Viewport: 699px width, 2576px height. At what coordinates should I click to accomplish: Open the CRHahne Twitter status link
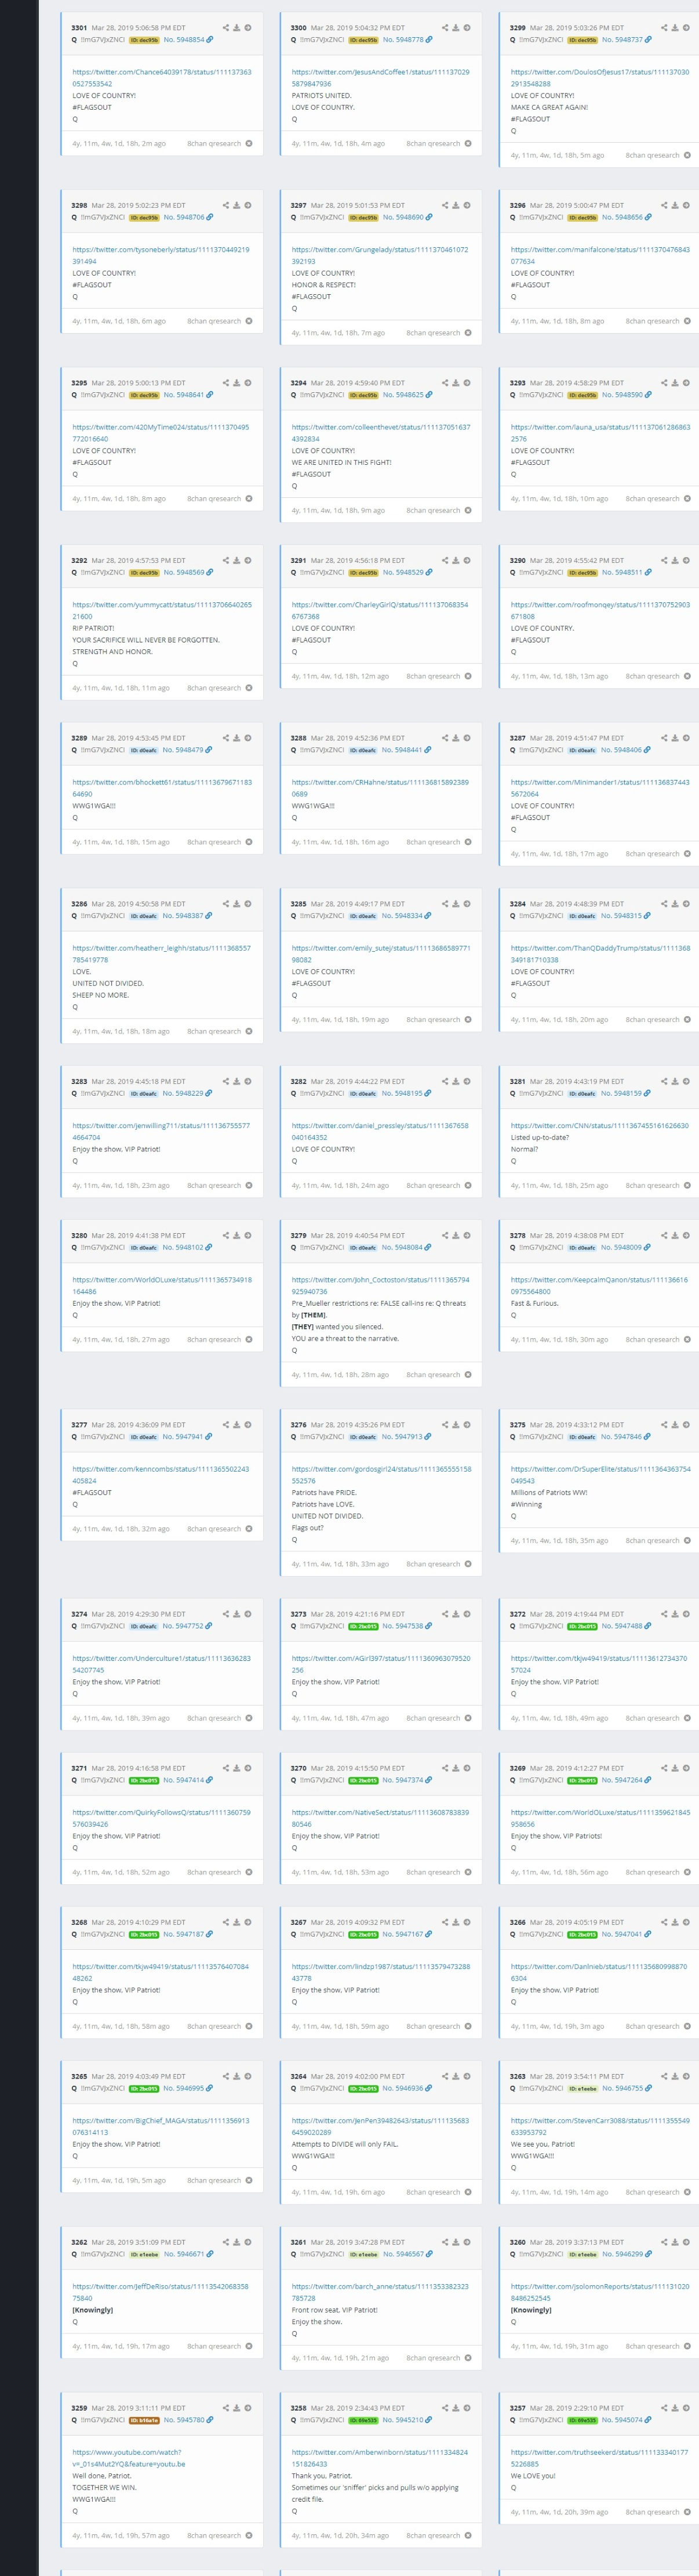[380, 788]
